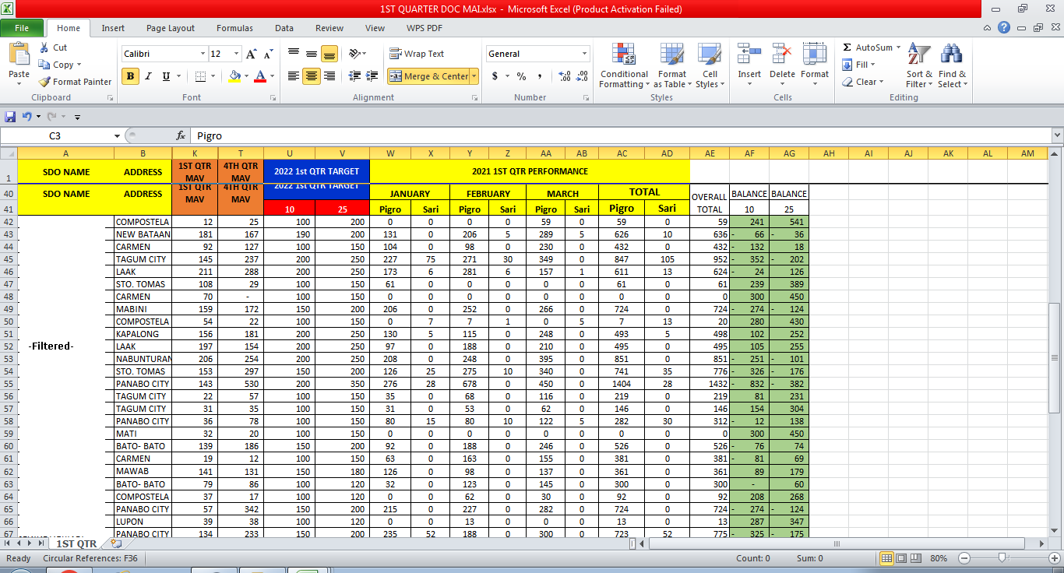Click the AutoSum sigma button
The width and height of the screenshot is (1064, 573).
tap(867, 47)
